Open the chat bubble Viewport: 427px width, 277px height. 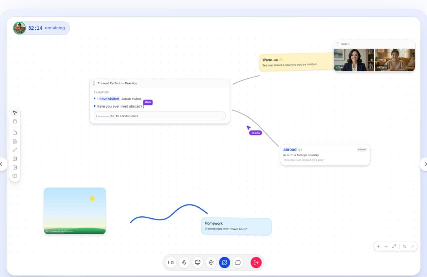point(238,263)
